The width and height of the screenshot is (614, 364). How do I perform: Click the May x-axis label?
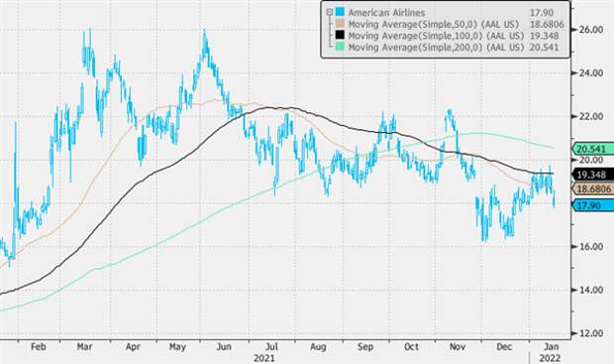click(x=177, y=347)
